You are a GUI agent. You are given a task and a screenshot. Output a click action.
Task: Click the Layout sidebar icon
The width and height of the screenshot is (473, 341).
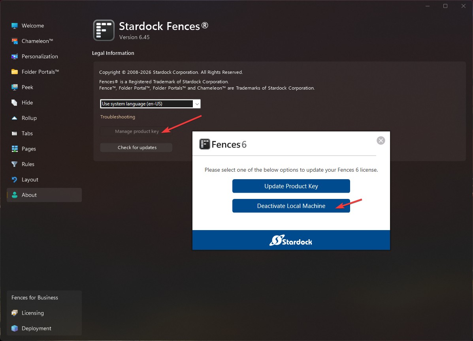(15, 180)
